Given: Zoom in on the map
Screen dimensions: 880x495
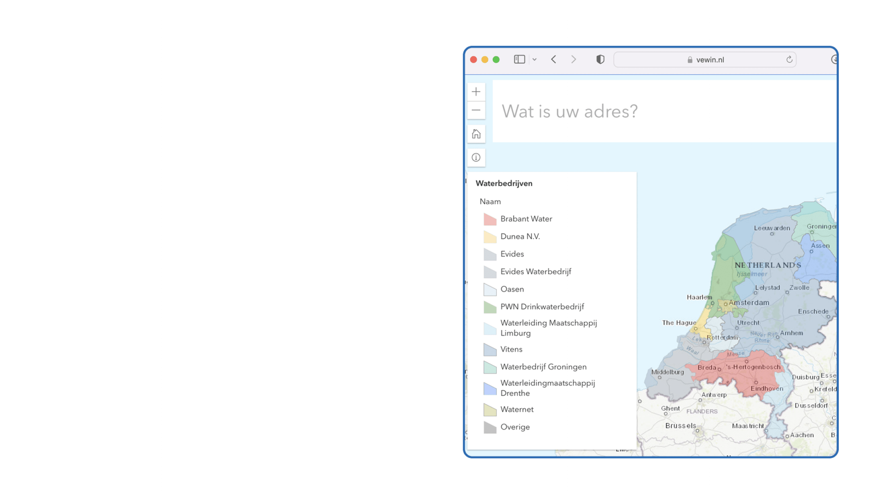Looking at the screenshot, I should [x=476, y=92].
